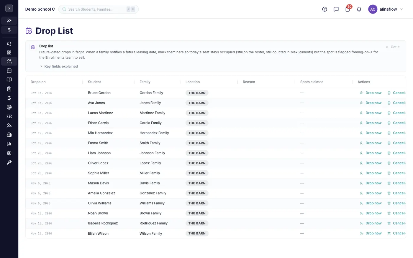Click the Jones Family cell

pyautogui.click(x=150, y=103)
